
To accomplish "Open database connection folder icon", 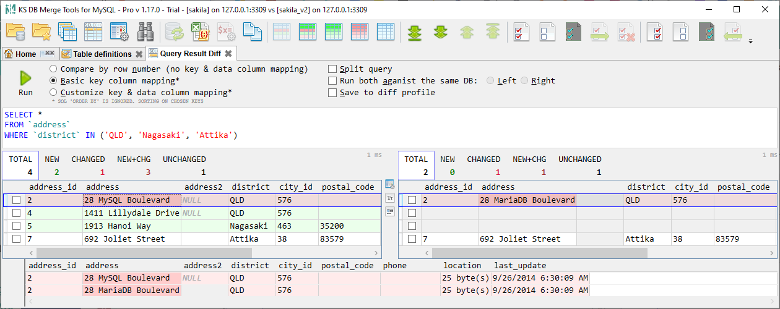I will tap(15, 31).
